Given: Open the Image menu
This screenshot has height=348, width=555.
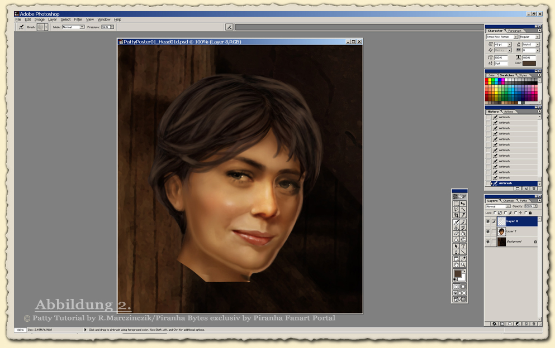Looking at the screenshot, I should pos(39,20).
